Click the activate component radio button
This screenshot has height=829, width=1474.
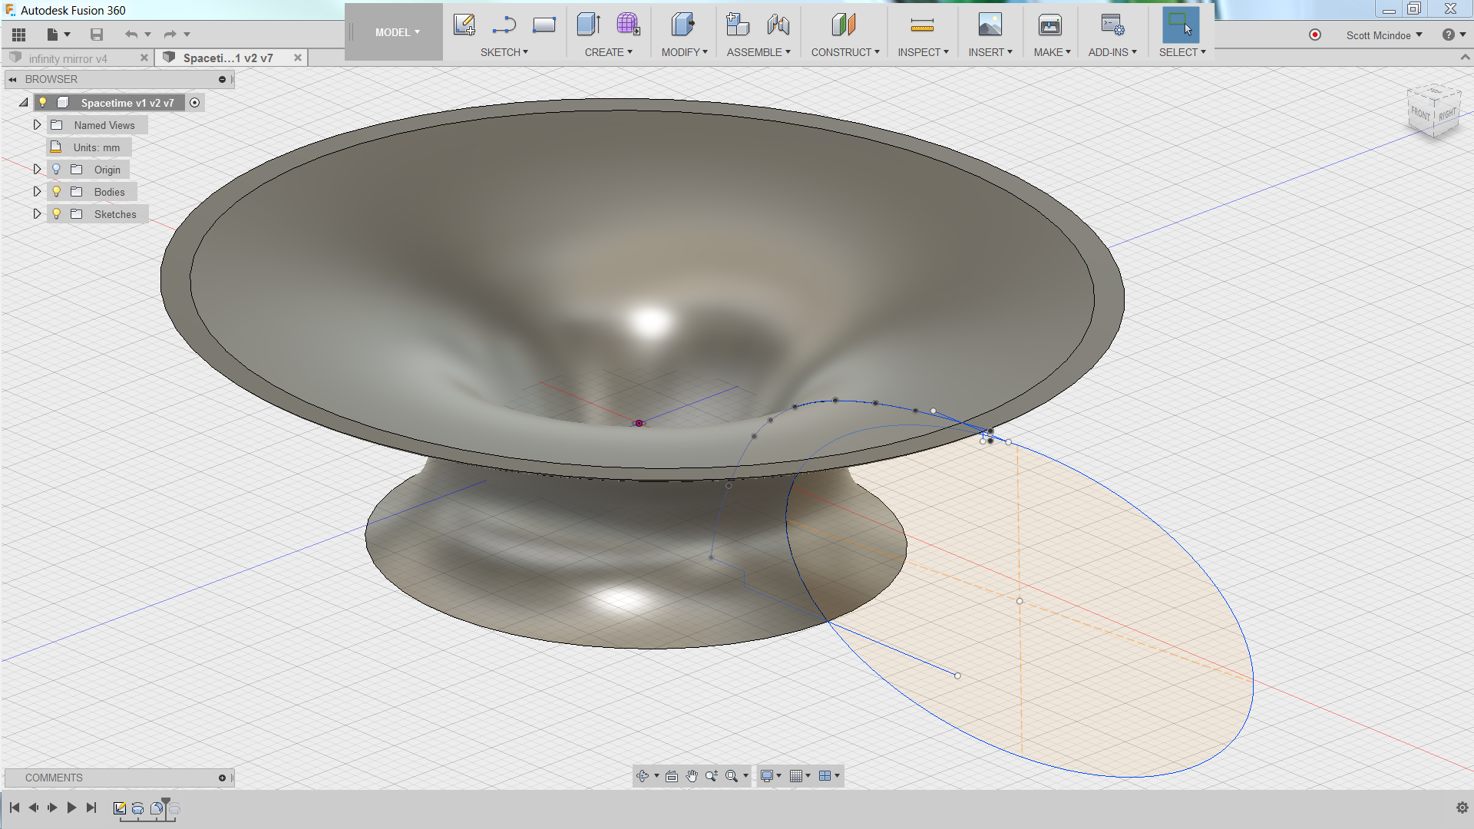click(x=195, y=102)
